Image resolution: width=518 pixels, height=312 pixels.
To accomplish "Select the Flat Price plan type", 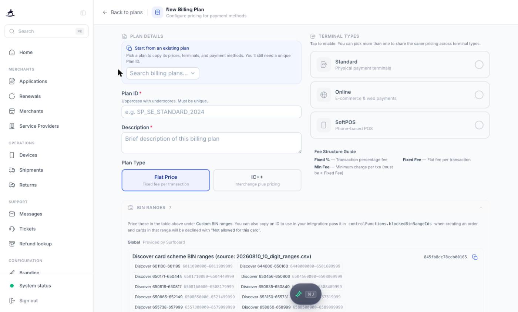I will click(x=166, y=180).
